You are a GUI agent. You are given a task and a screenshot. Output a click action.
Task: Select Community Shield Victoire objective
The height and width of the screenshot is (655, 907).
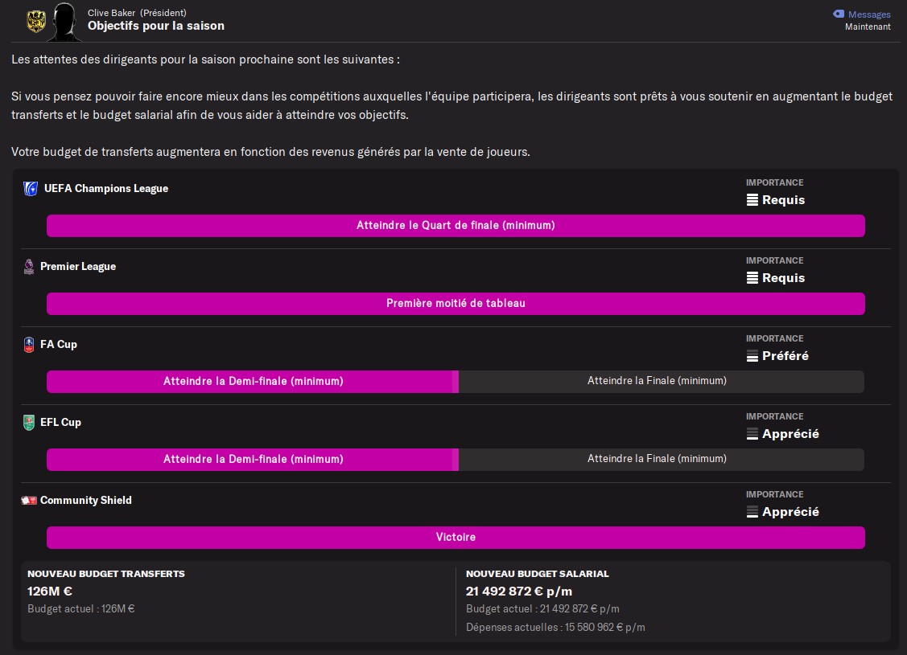coord(456,538)
